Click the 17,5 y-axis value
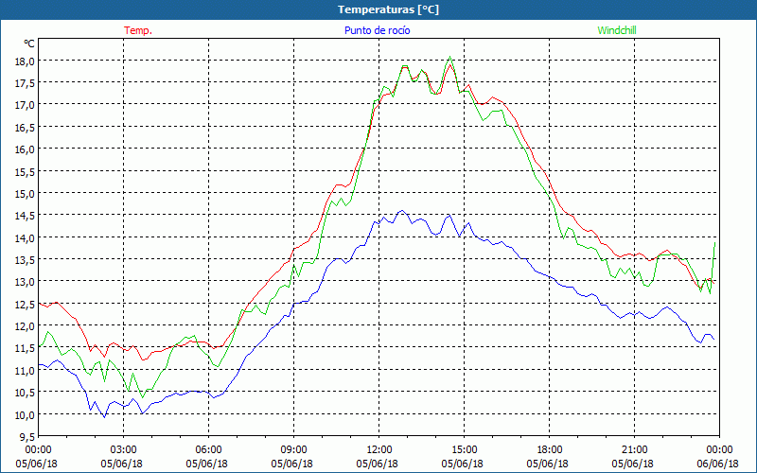 tap(26, 83)
